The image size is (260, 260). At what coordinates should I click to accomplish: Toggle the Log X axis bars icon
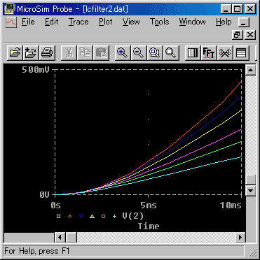point(193,53)
